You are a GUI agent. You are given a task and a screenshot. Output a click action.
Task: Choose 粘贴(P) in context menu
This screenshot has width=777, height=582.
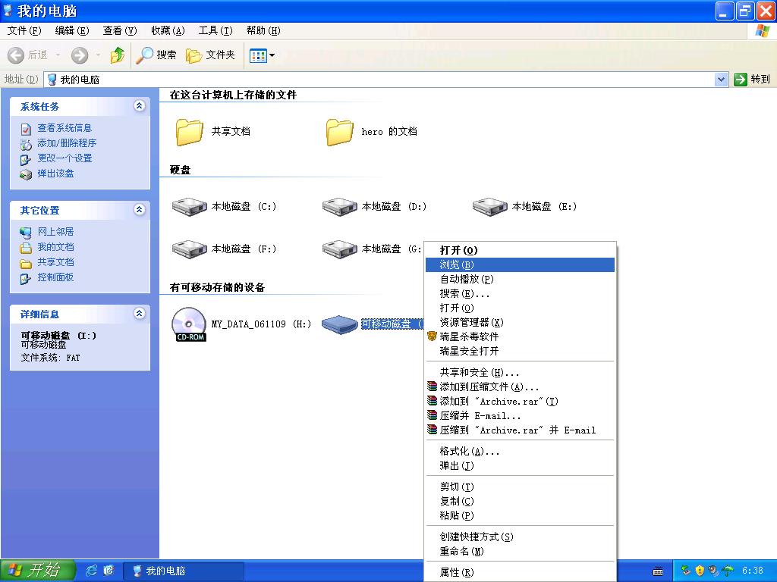coord(520,515)
